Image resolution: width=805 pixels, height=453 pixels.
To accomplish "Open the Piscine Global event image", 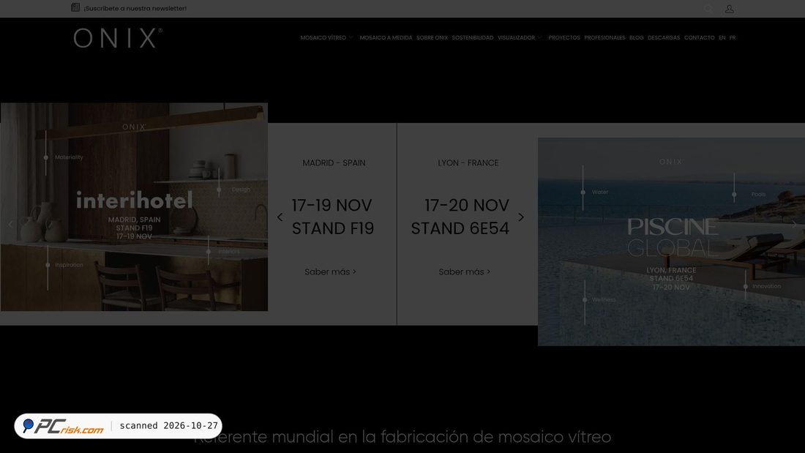I will coord(672,242).
